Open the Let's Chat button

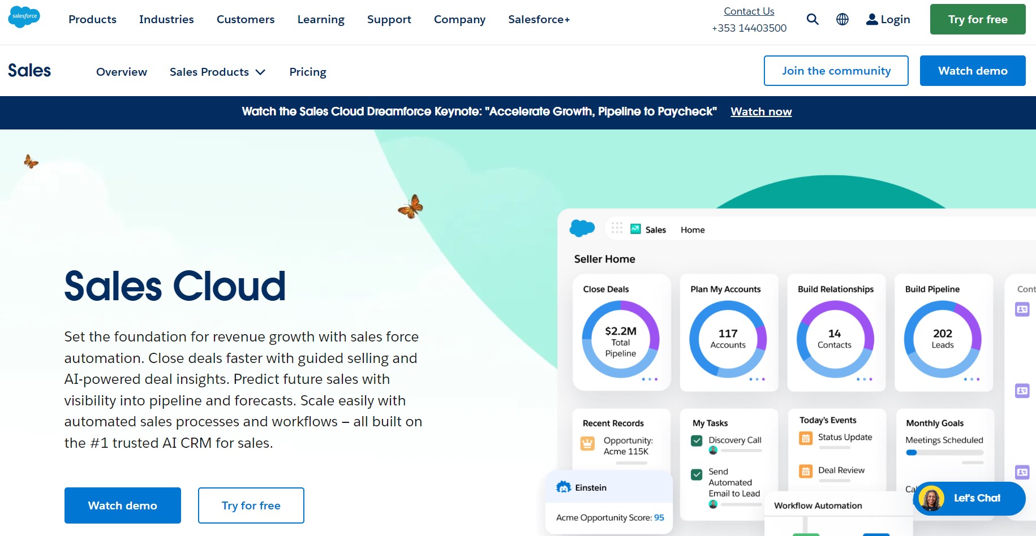[969, 498]
